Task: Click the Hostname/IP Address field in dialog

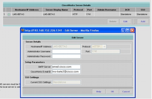Action: tap(66, 47)
